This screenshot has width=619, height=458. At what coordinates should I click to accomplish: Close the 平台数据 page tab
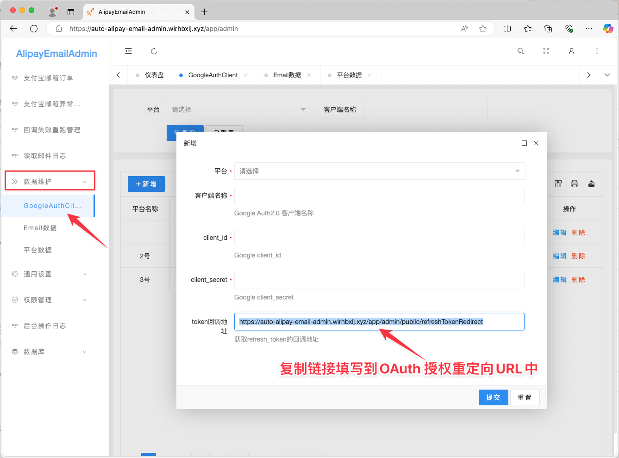click(x=369, y=75)
